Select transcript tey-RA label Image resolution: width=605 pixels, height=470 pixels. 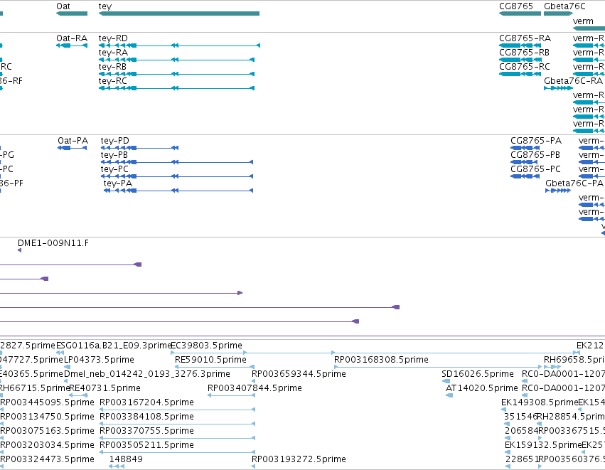(x=113, y=53)
